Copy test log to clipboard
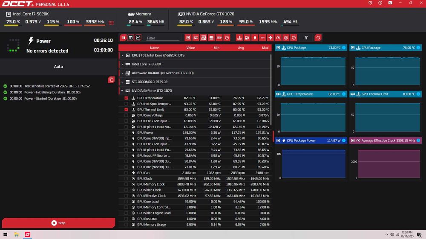The height and width of the screenshot is (239, 426). point(111,80)
